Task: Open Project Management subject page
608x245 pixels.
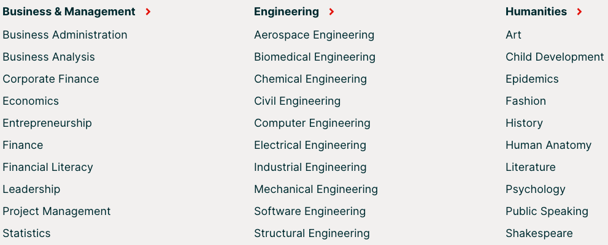Action: click(x=56, y=211)
